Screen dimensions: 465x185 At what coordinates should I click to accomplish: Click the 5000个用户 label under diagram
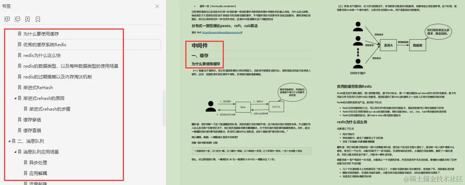(x=358, y=73)
